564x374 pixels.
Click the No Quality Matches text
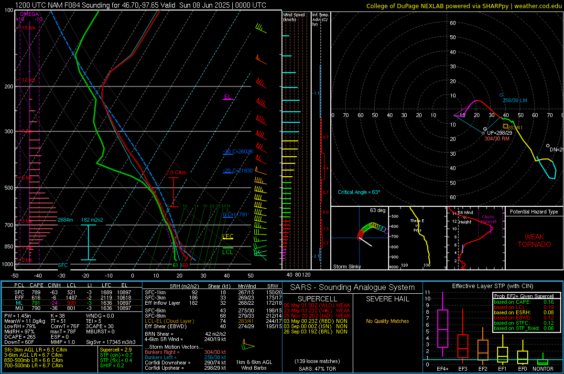point(387,321)
